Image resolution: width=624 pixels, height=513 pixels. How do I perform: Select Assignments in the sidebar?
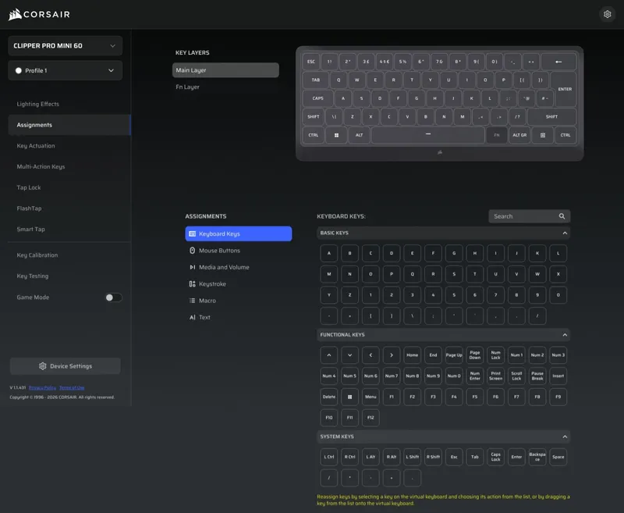coord(69,125)
